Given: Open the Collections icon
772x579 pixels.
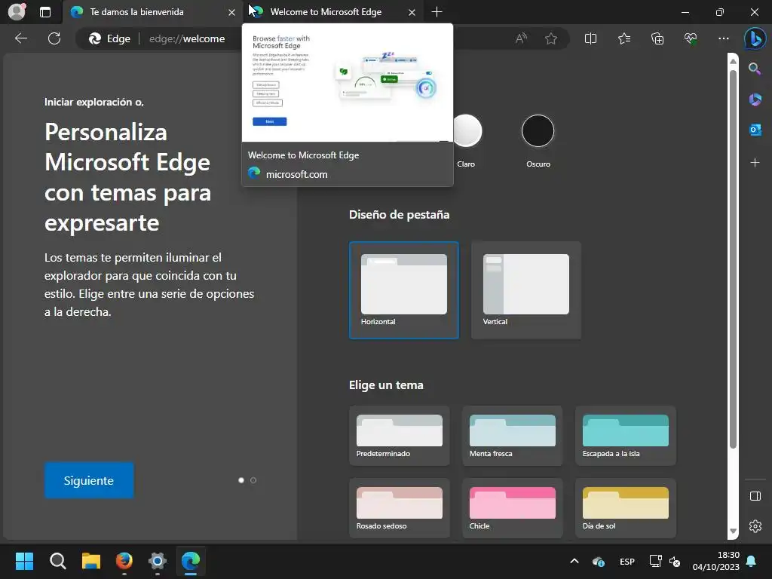Looking at the screenshot, I should [x=657, y=38].
